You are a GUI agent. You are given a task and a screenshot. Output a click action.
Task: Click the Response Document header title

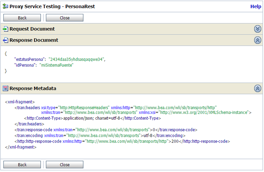click(x=34, y=40)
